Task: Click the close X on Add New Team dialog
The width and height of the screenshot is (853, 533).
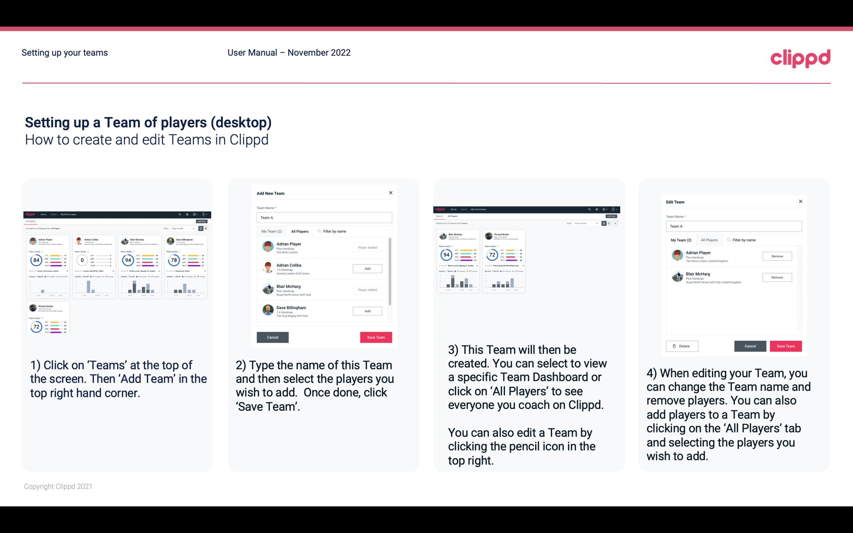Action: [391, 193]
